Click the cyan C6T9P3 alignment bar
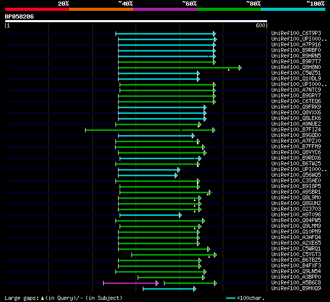Viewport: 330px width, 302px height. point(166,33)
